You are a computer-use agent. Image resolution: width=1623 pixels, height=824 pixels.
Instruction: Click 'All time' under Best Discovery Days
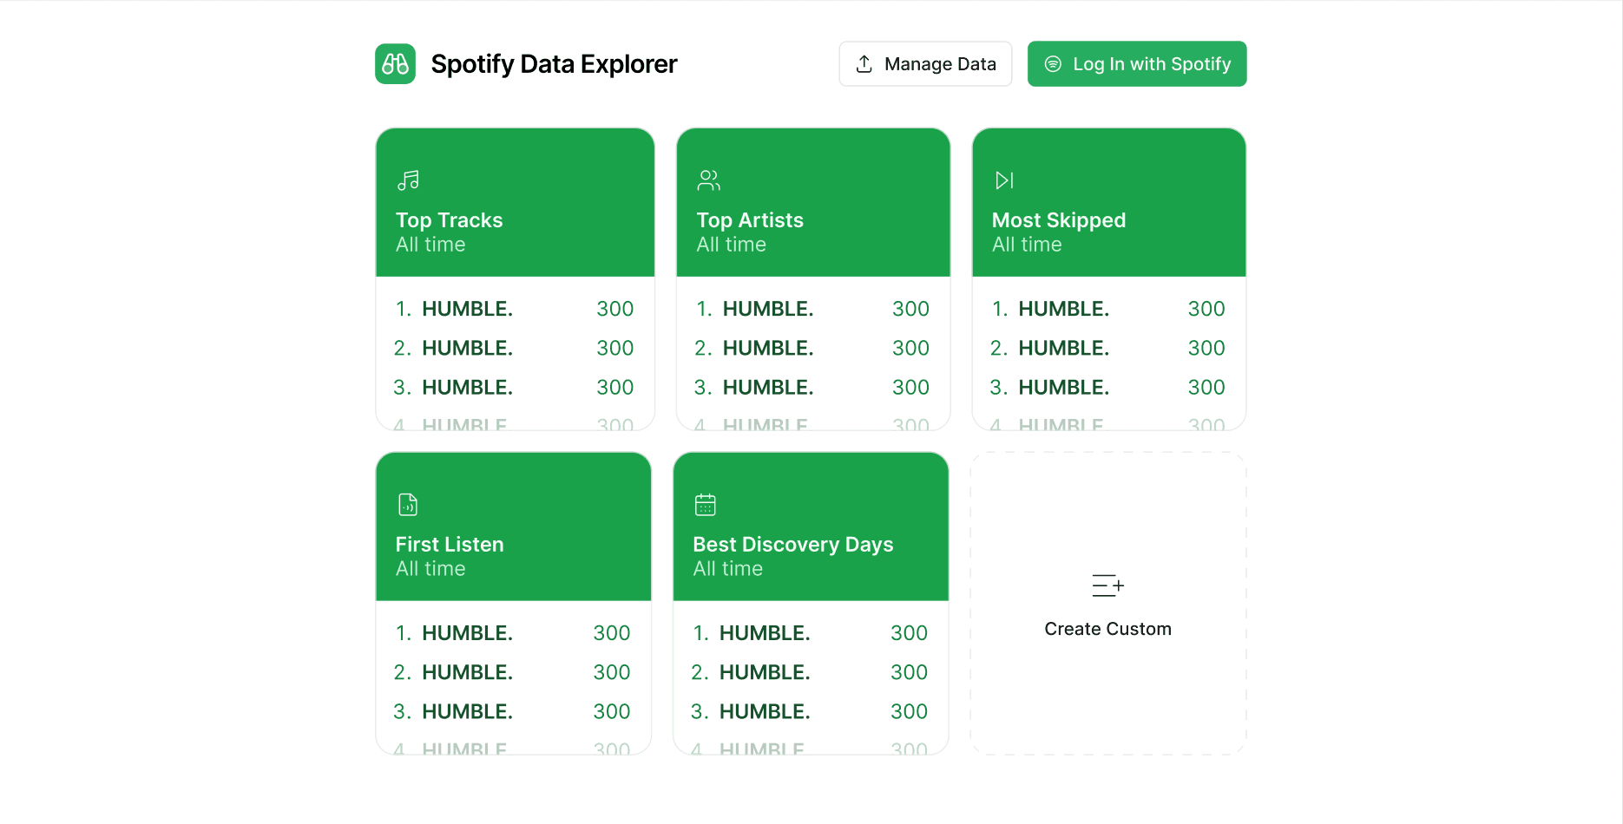(727, 569)
